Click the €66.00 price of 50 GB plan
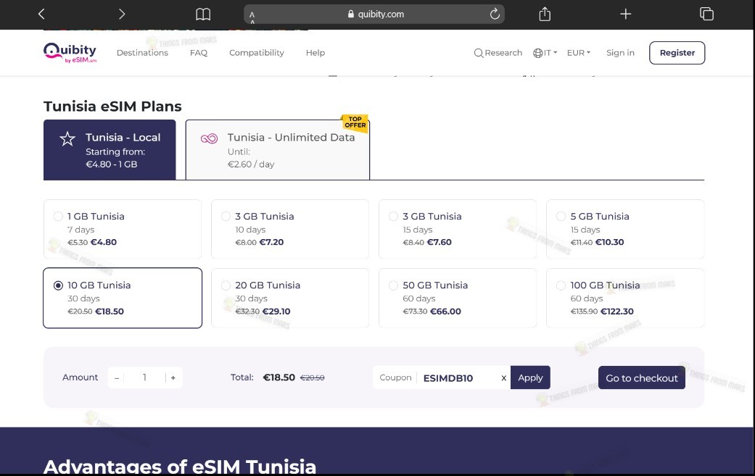Screen dimensions: 755x476 tap(445, 312)
